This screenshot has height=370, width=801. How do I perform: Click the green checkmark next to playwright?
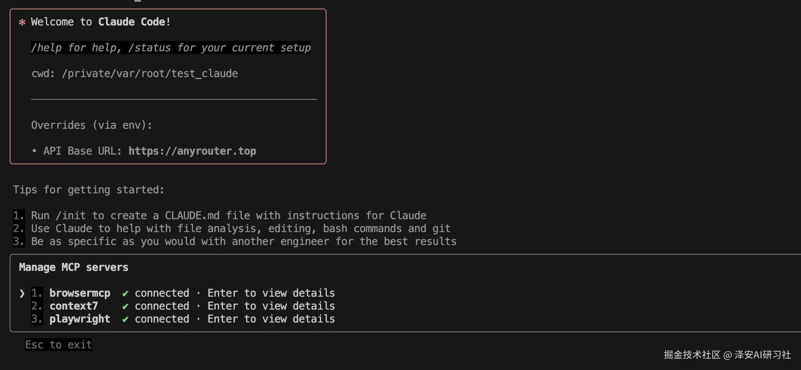(125, 319)
